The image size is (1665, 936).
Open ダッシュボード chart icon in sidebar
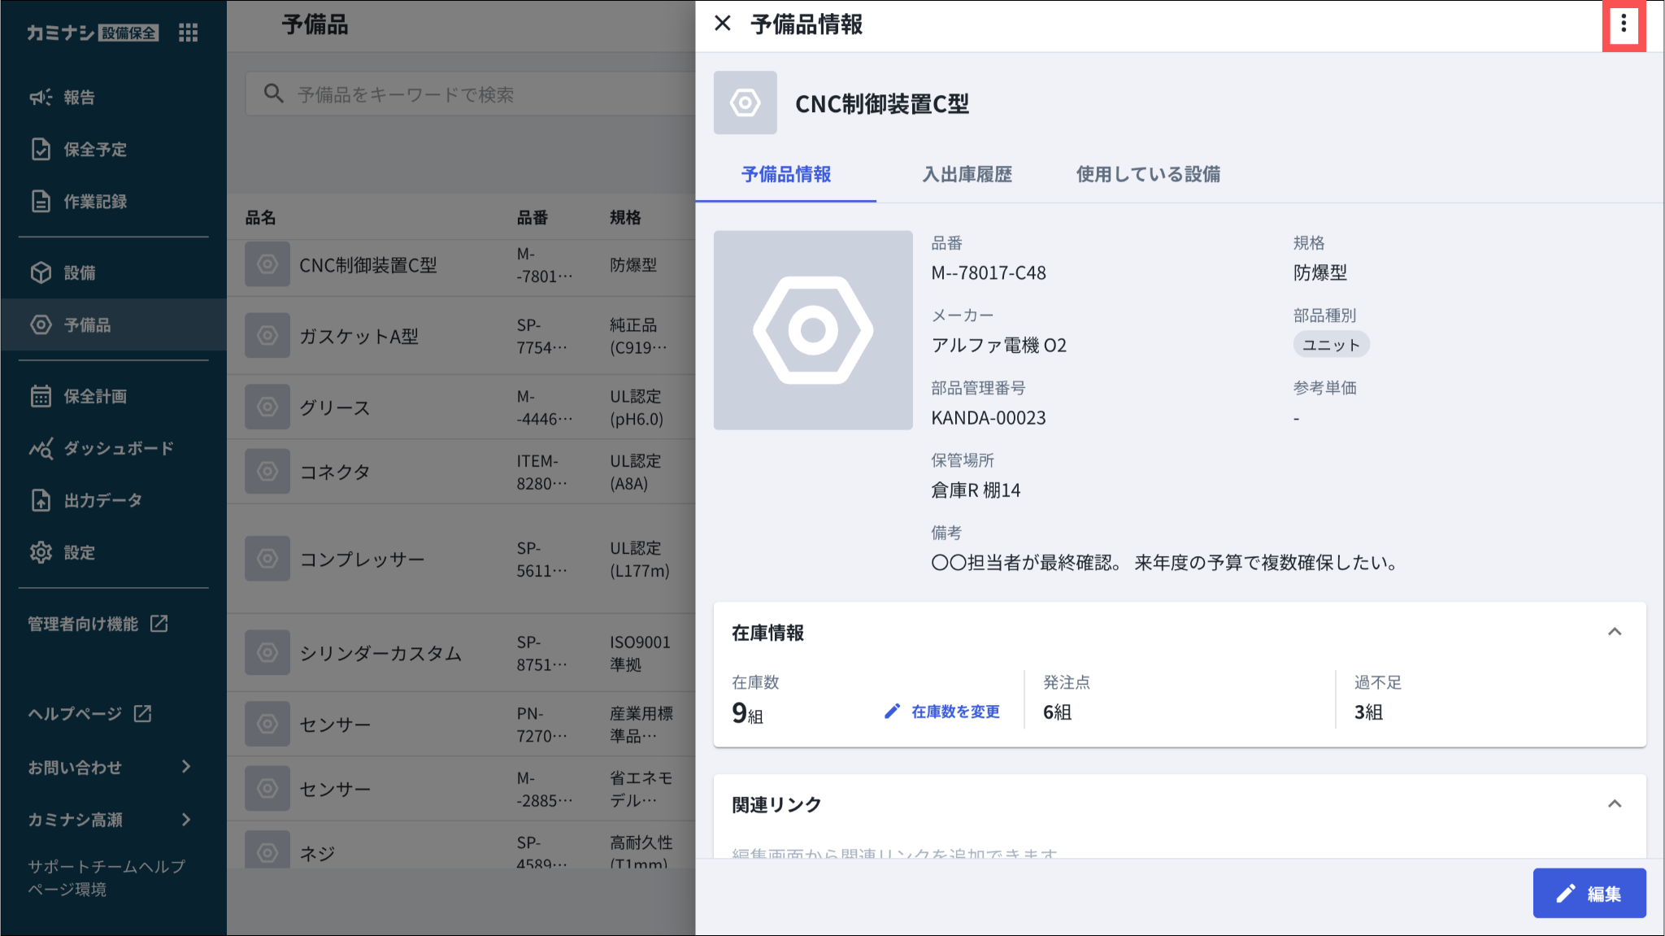click(41, 449)
